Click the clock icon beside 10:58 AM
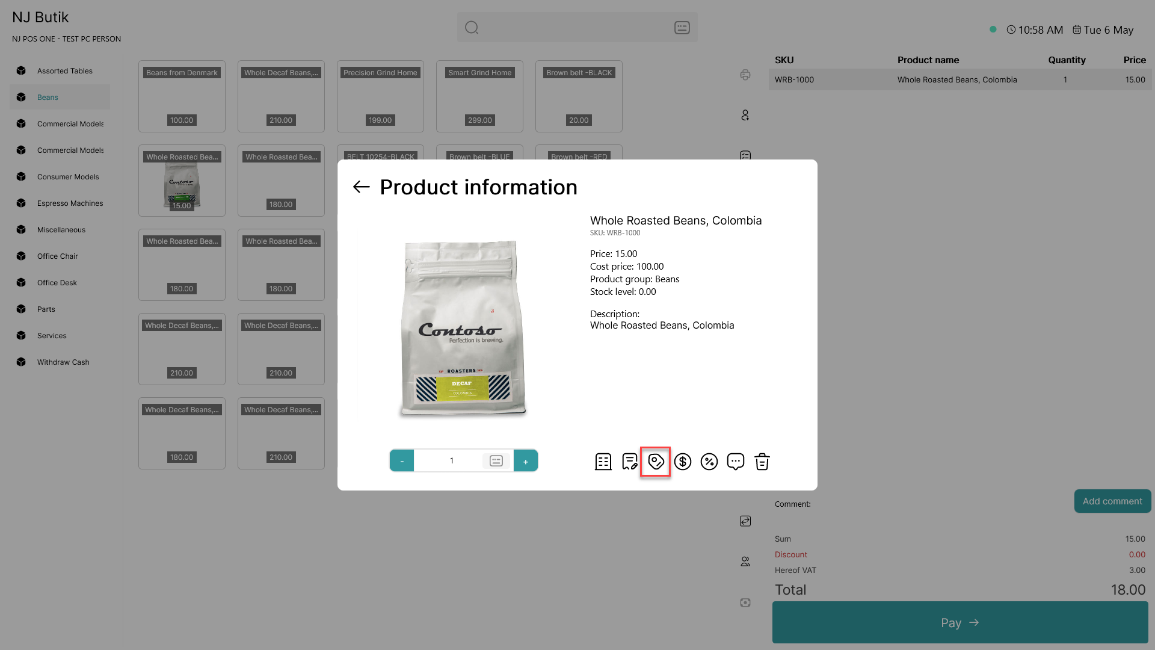The width and height of the screenshot is (1155, 650). pos(1011,29)
